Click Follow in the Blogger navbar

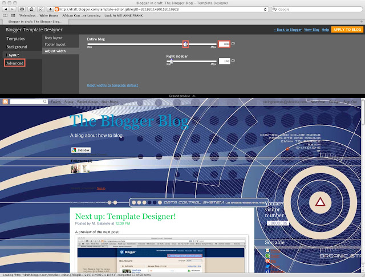tap(56, 102)
